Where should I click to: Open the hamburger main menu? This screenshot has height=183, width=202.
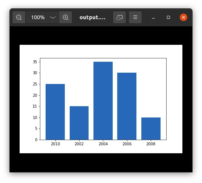(x=135, y=17)
